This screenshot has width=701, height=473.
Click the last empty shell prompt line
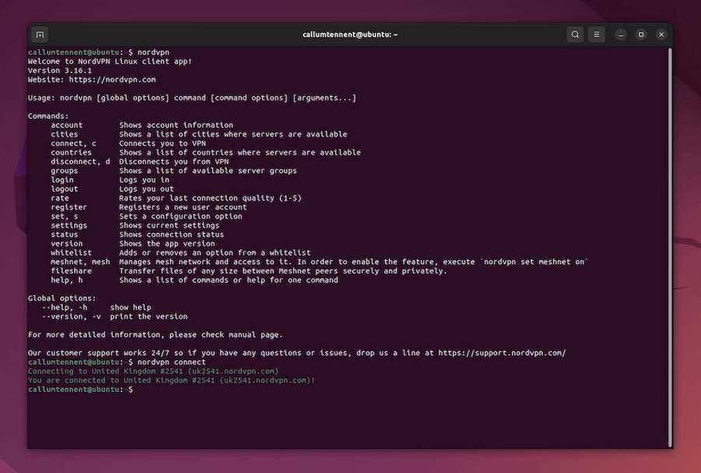pos(80,390)
